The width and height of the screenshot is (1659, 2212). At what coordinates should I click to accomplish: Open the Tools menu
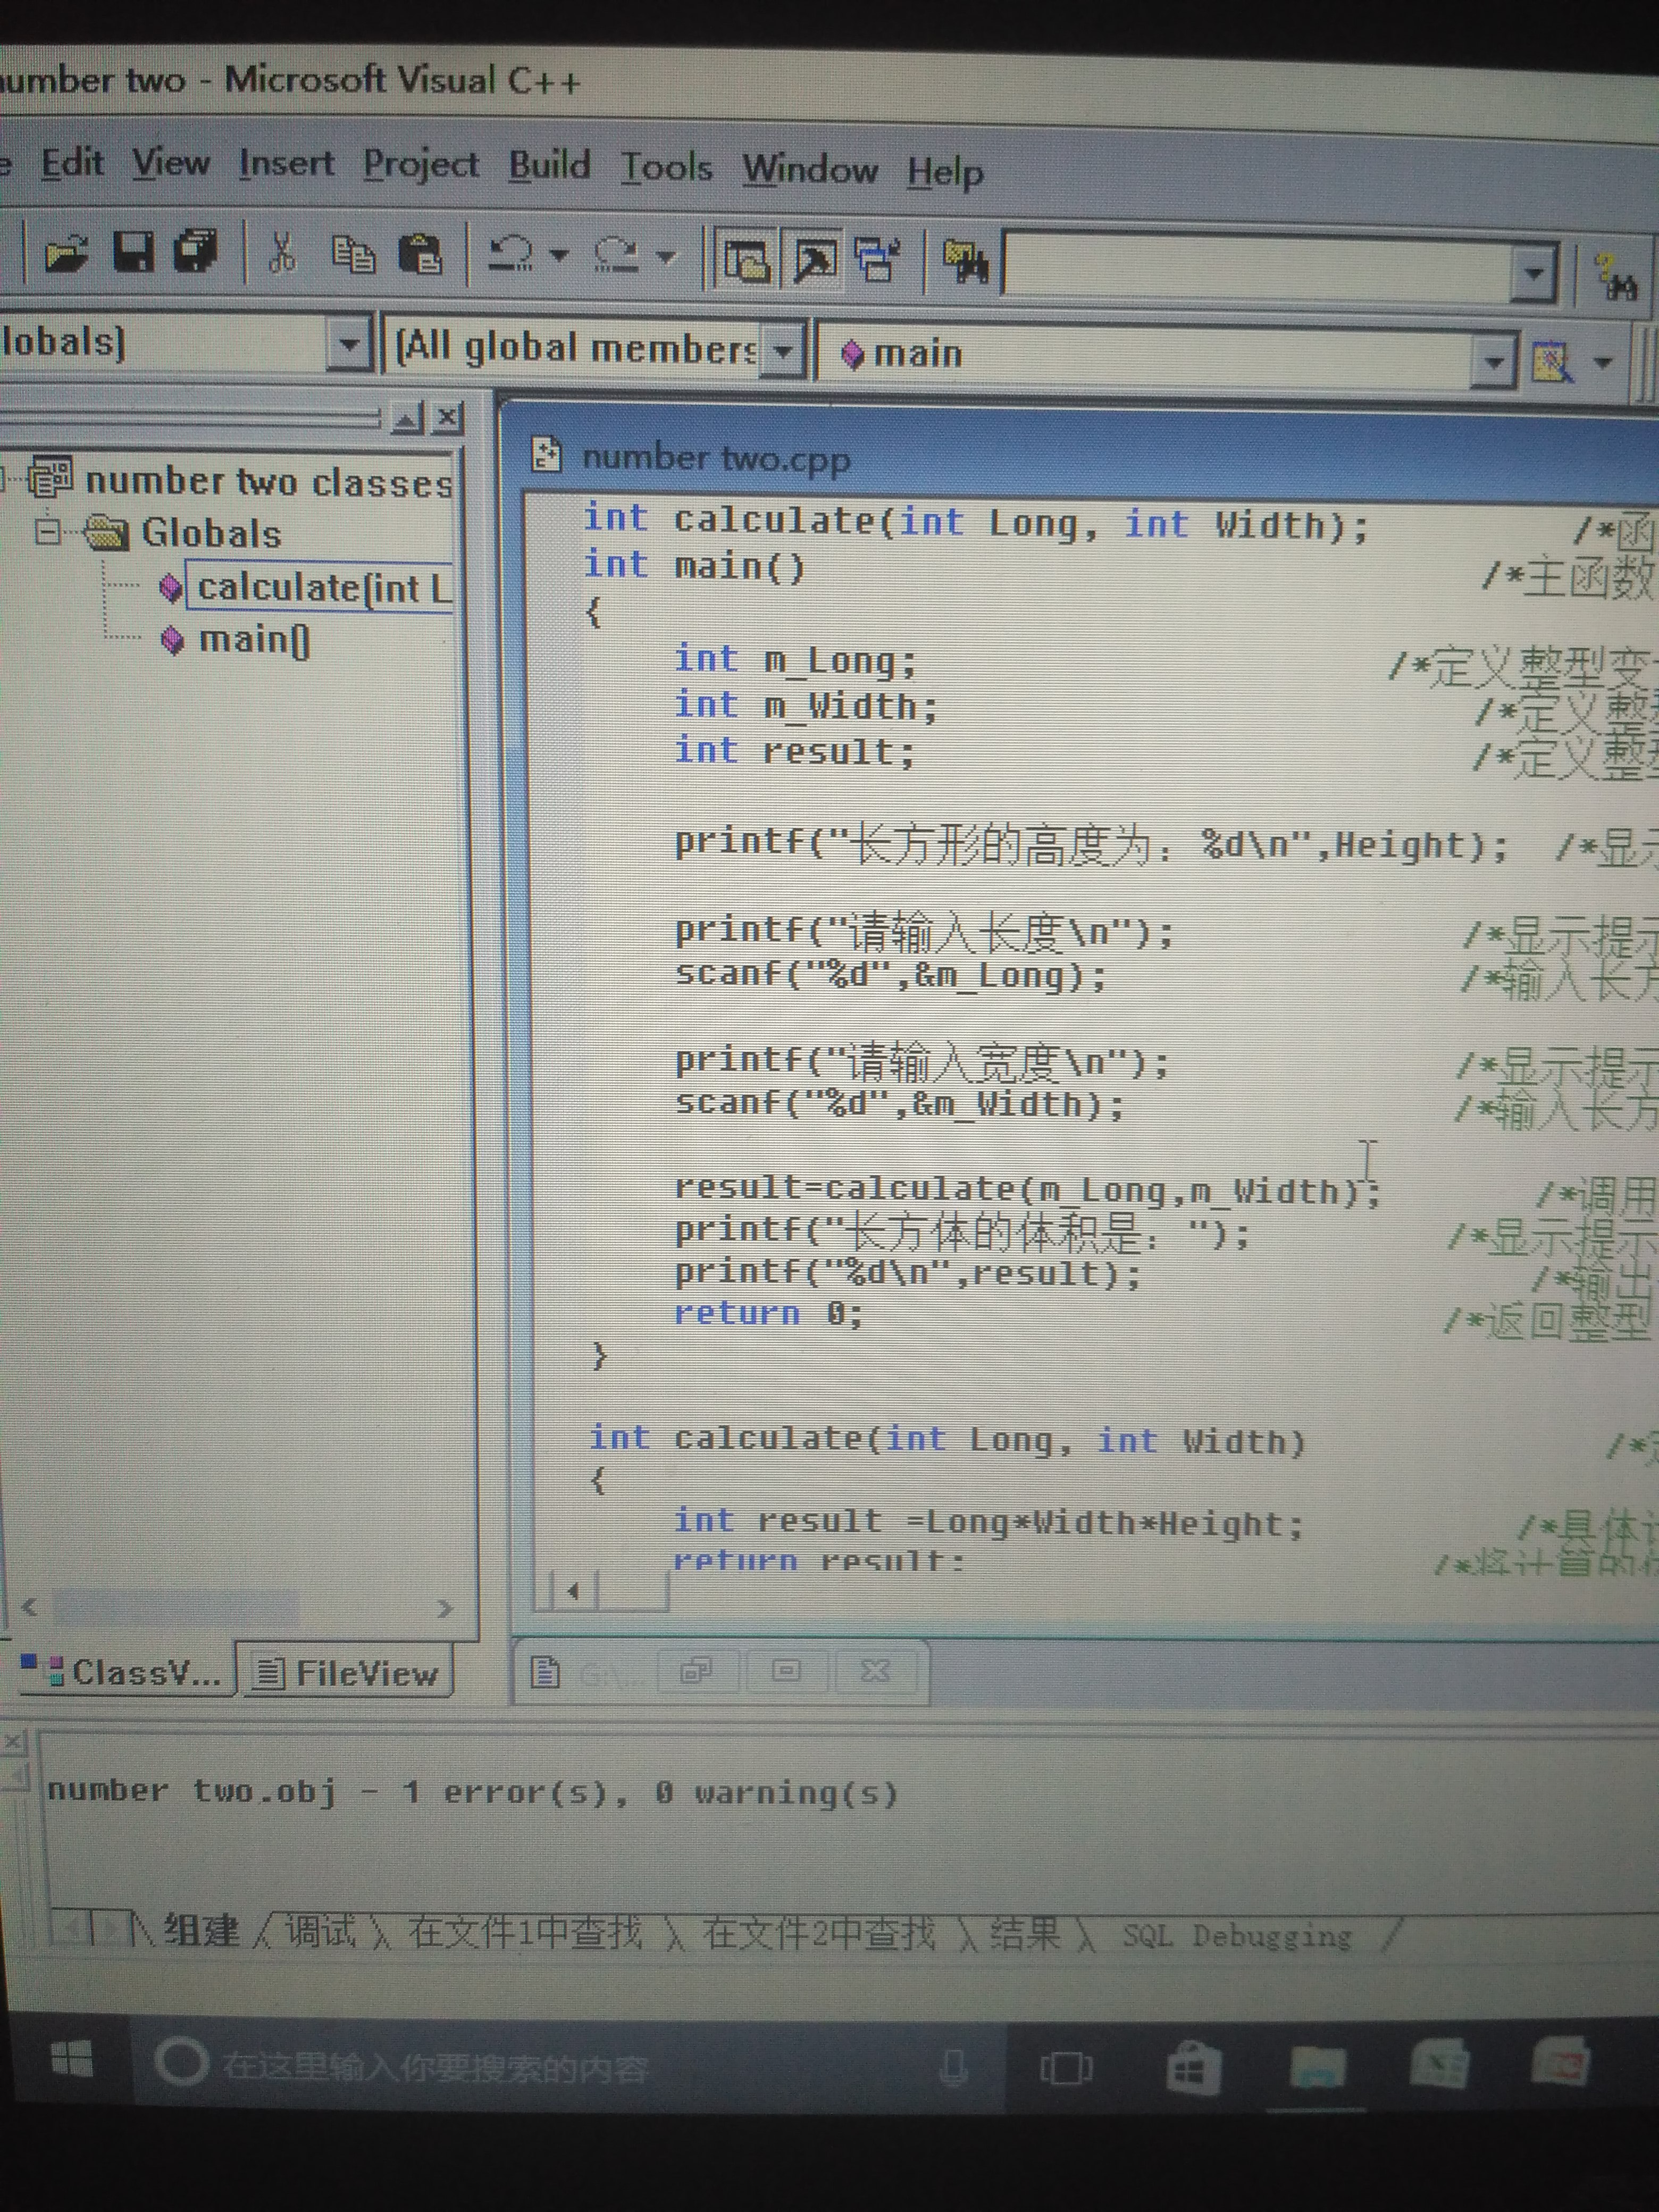(x=667, y=167)
